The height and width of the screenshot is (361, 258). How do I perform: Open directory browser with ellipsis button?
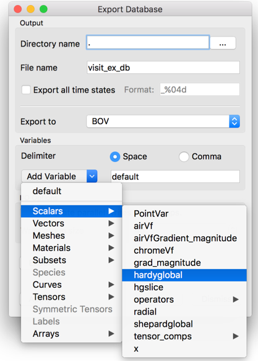(223, 43)
